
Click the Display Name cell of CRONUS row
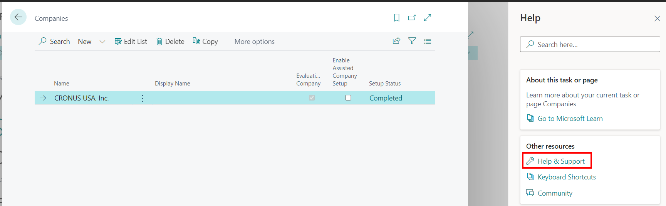[x=221, y=98]
